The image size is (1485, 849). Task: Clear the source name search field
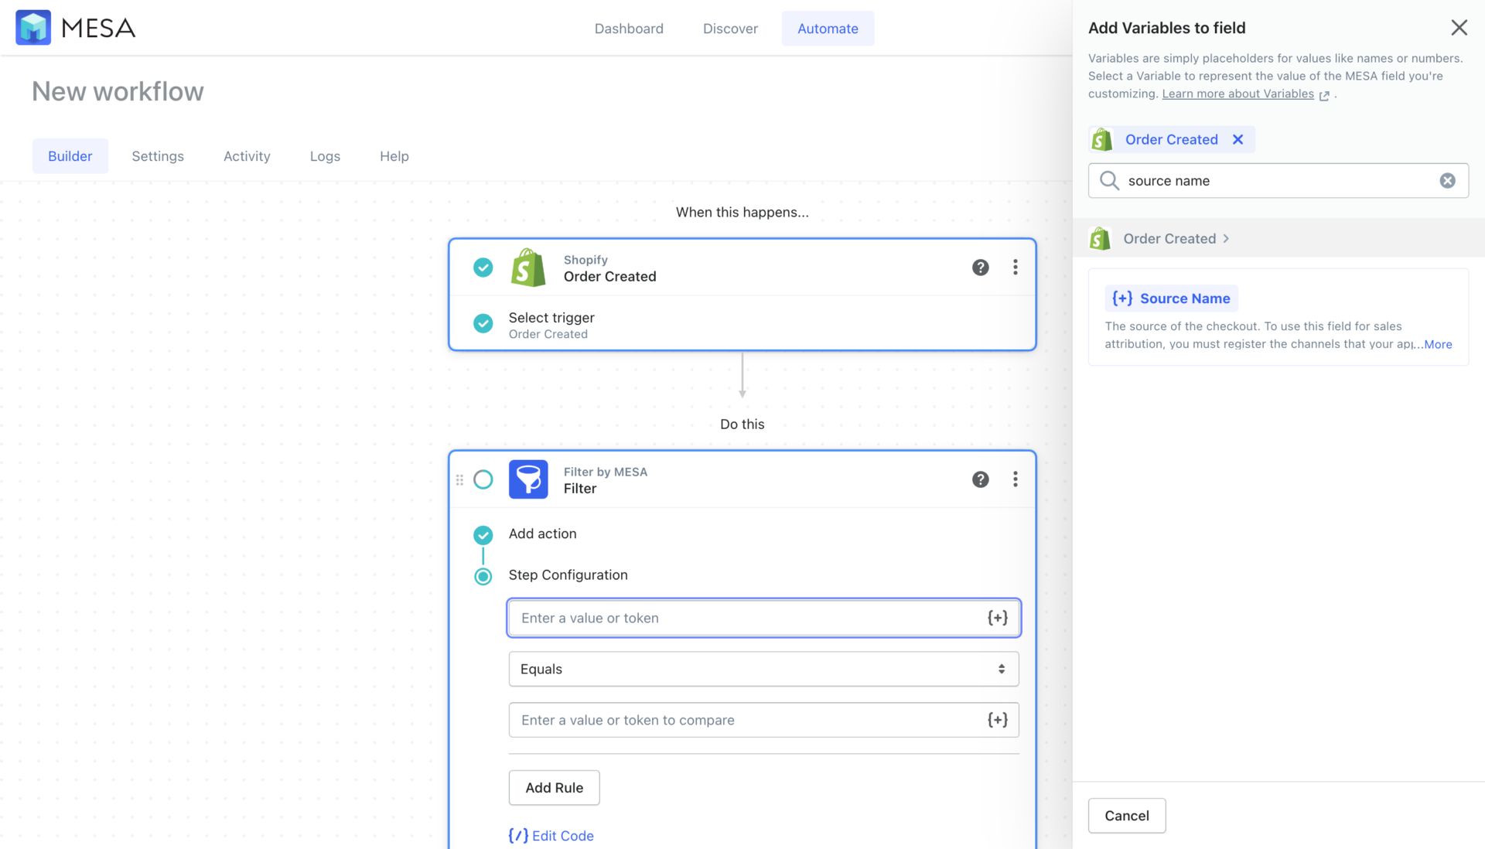pyautogui.click(x=1447, y=180)
